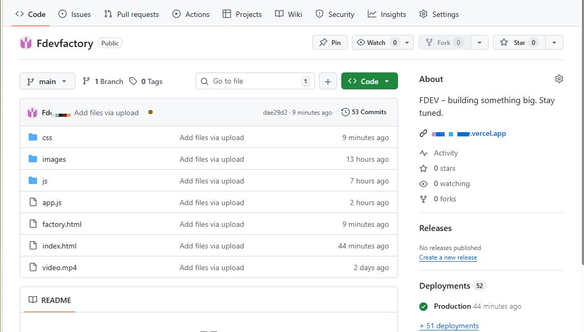
Task: Open the js folder
Action: pos(45,181)
